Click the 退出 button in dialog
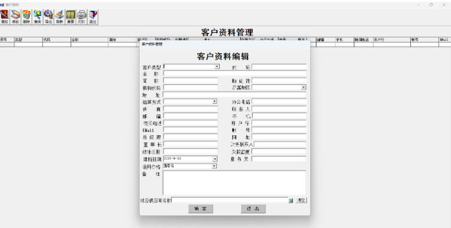Image resolution: width=451 pixels, height=228 pixels. point(253,209)
